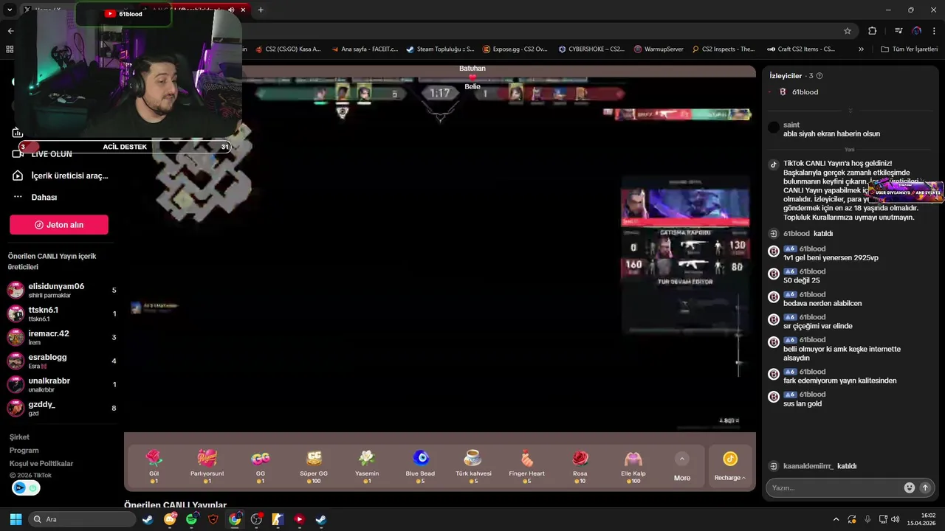Open the giveaways and events chat banner
Viewport: 945px width, 531px height.
tap(907, 191)
